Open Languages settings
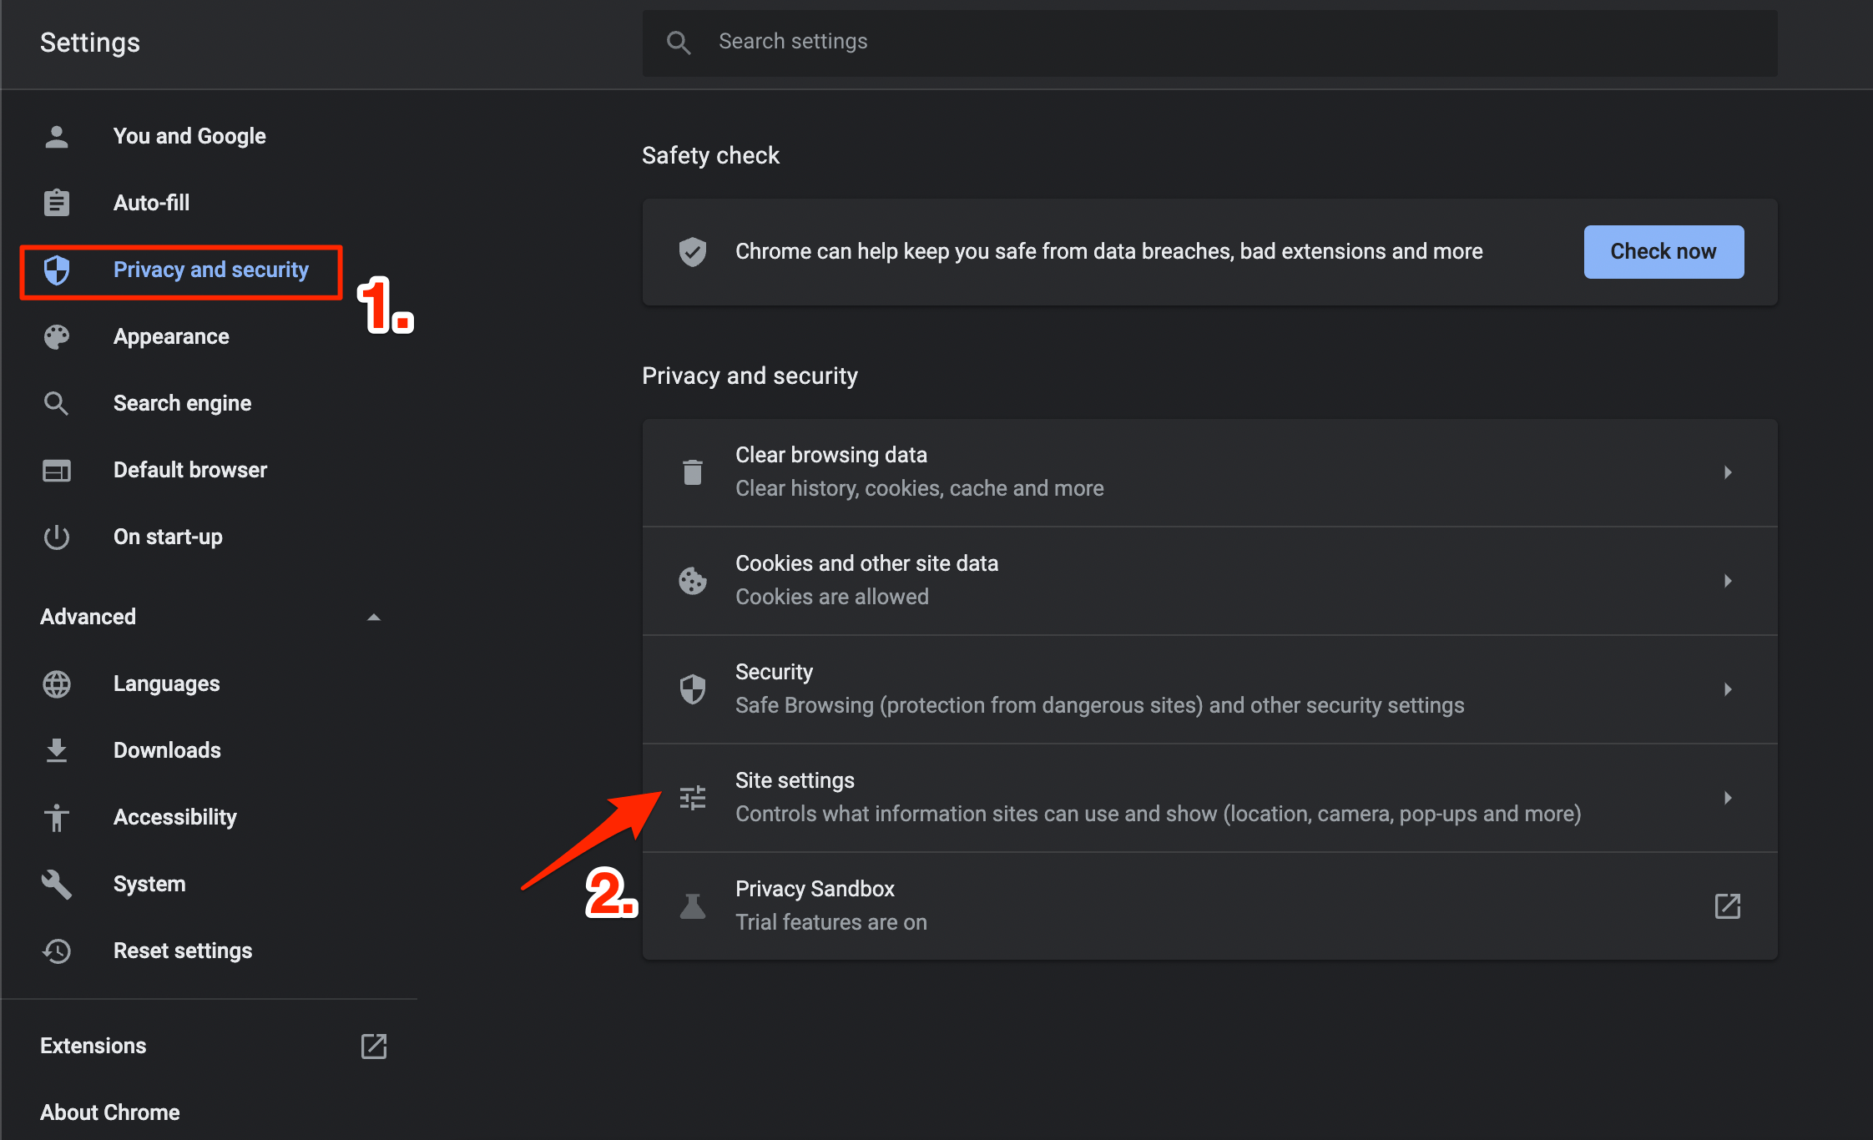 [166, 683]
